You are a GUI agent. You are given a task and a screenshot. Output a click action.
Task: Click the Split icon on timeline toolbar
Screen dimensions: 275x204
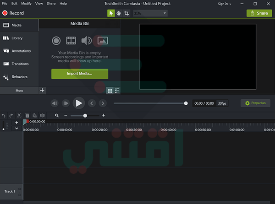(x=42, y=115)
